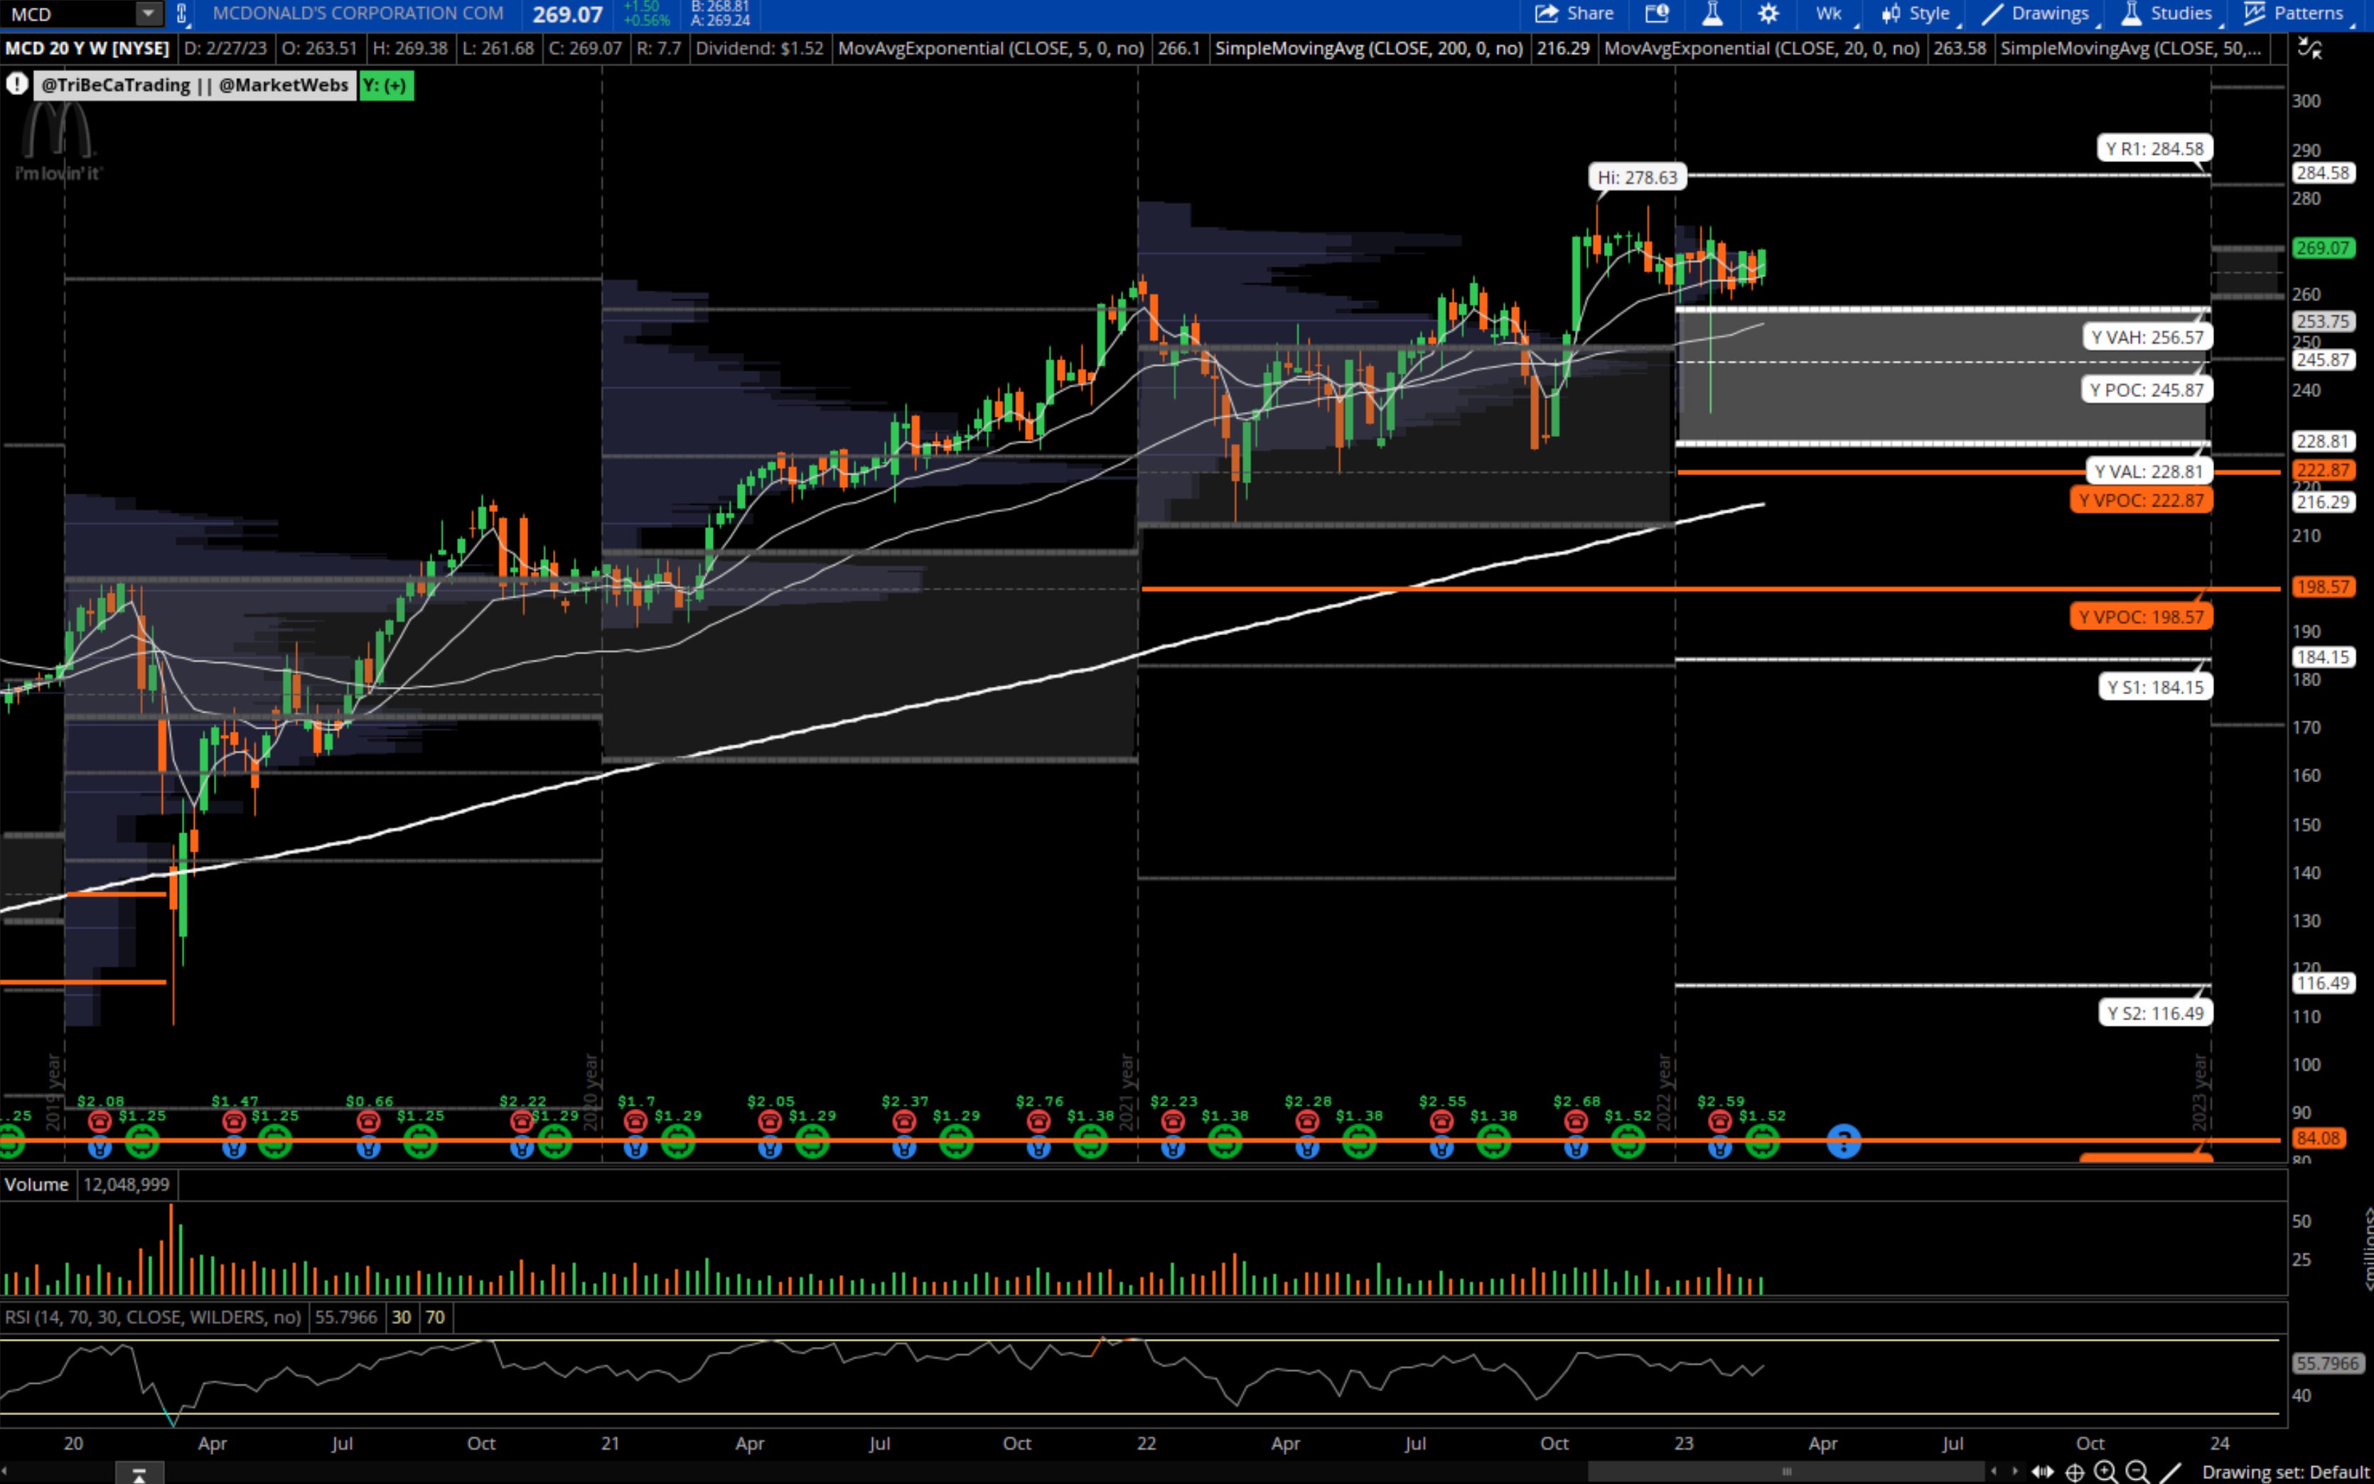Click the zoom out magnifier icon
Image resolution: width=2374 pixels, height=1484 pixels.
point(2137,1471)
